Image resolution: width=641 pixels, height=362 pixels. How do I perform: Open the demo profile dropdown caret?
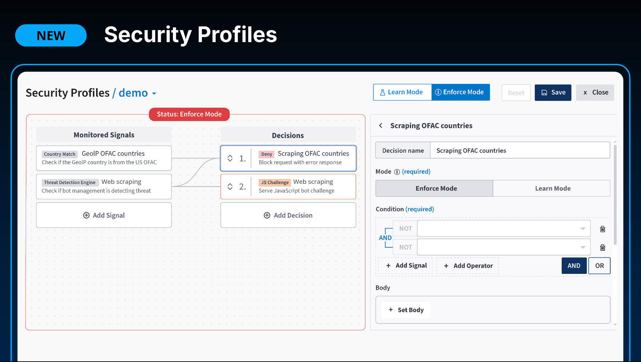[154, 94]
